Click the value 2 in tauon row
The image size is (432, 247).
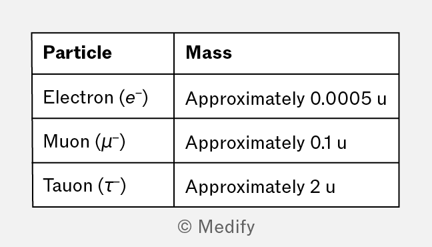(315, 186)
